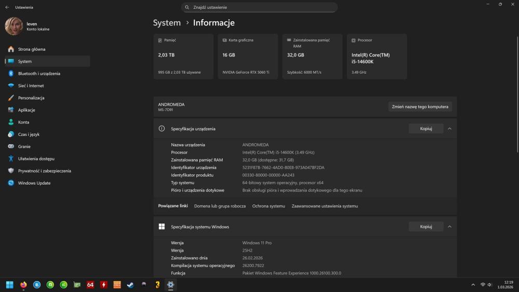Viewport: 519px width, 292px height.
Task: Copy the device specifications with Kopiuj
Action: pos(426,129)
